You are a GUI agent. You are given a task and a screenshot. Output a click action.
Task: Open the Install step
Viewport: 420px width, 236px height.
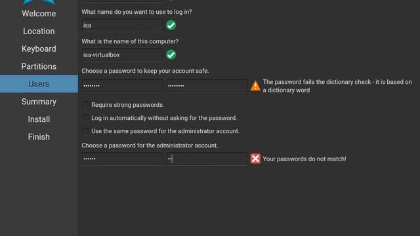pyautogui.click(x=39, y=119)
